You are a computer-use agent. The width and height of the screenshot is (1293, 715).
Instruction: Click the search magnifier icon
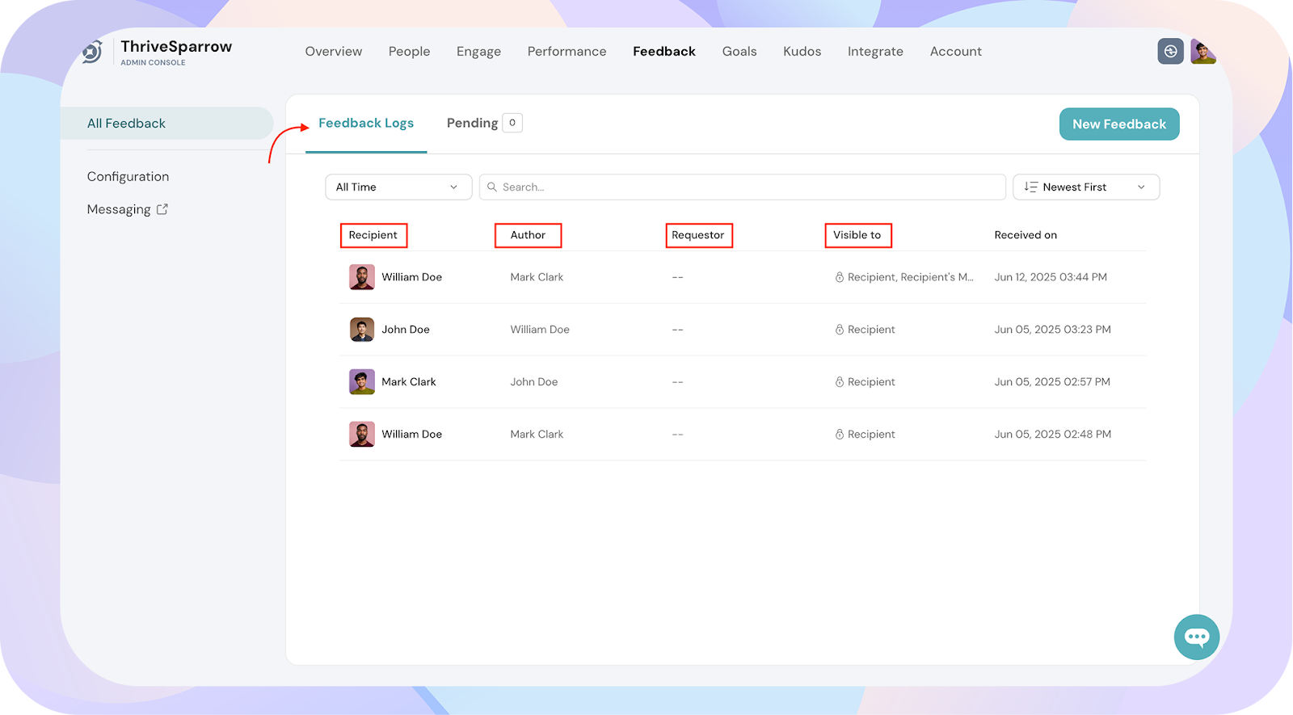point(492,187)
